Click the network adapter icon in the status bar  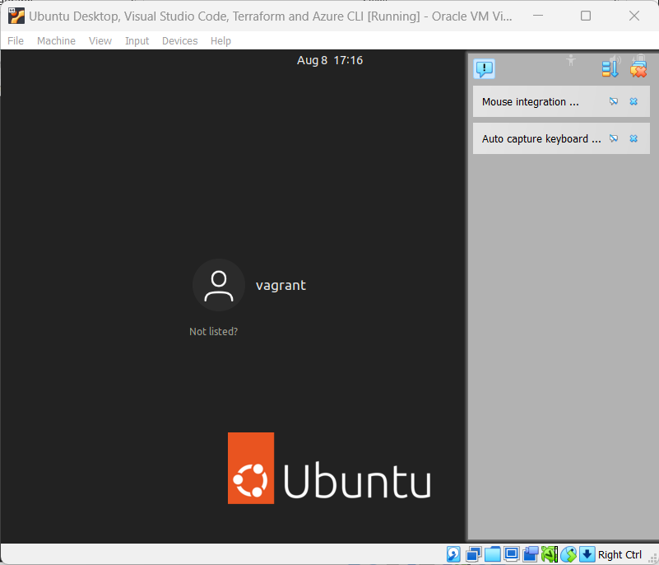[550, 554]
